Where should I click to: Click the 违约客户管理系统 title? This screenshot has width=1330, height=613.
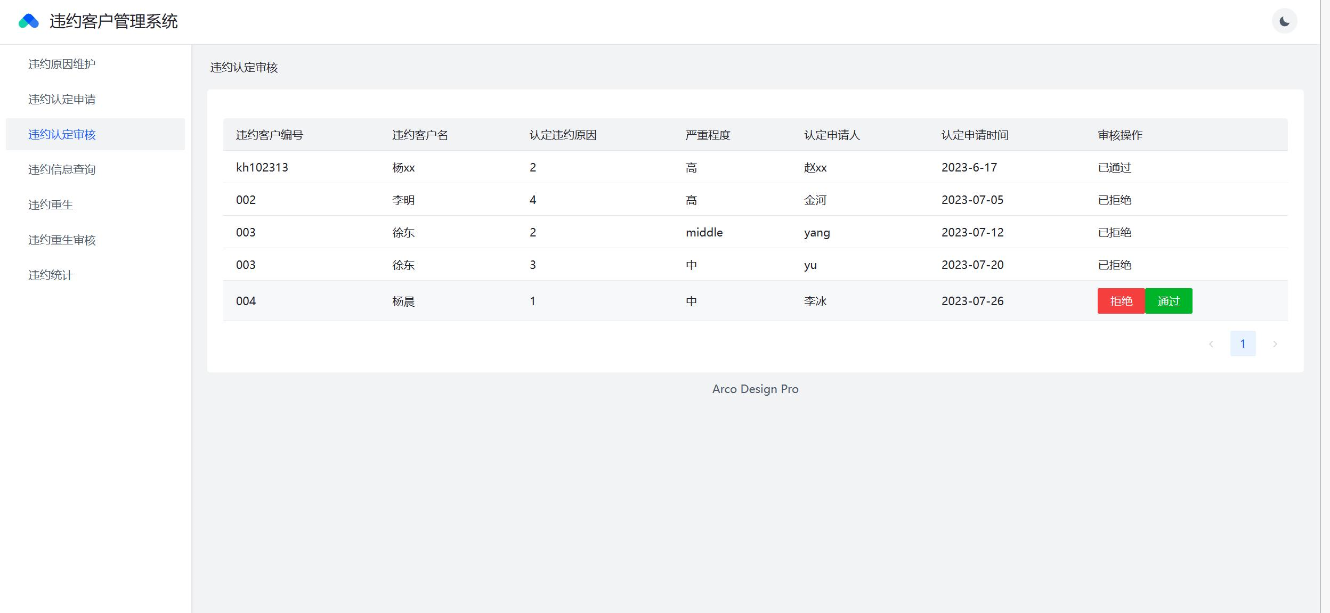(113, 21)
